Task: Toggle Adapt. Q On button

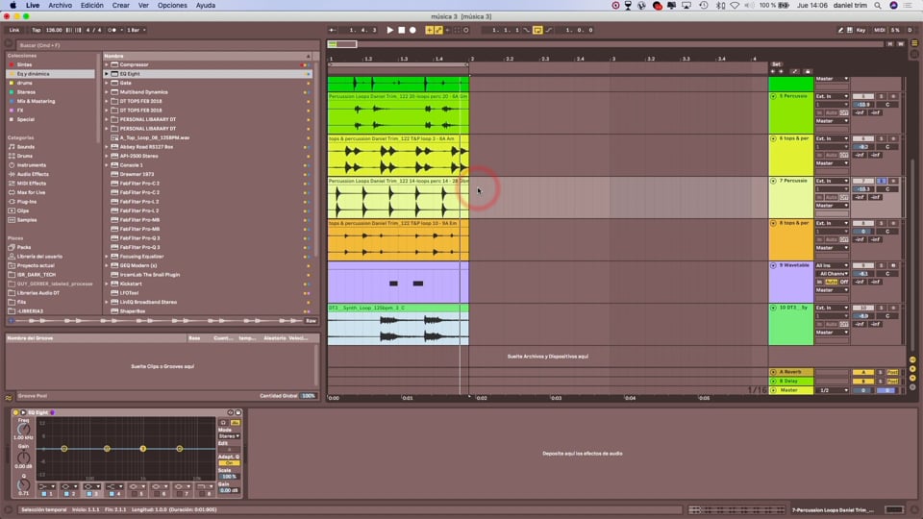Action: click(229, 463)
